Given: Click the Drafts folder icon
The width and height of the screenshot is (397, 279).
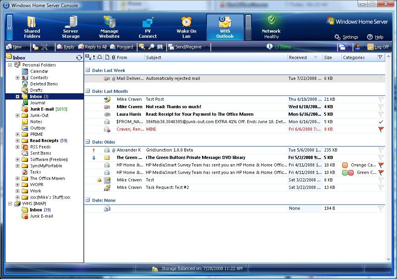Looking at the screenshot, I should (25, 90).
